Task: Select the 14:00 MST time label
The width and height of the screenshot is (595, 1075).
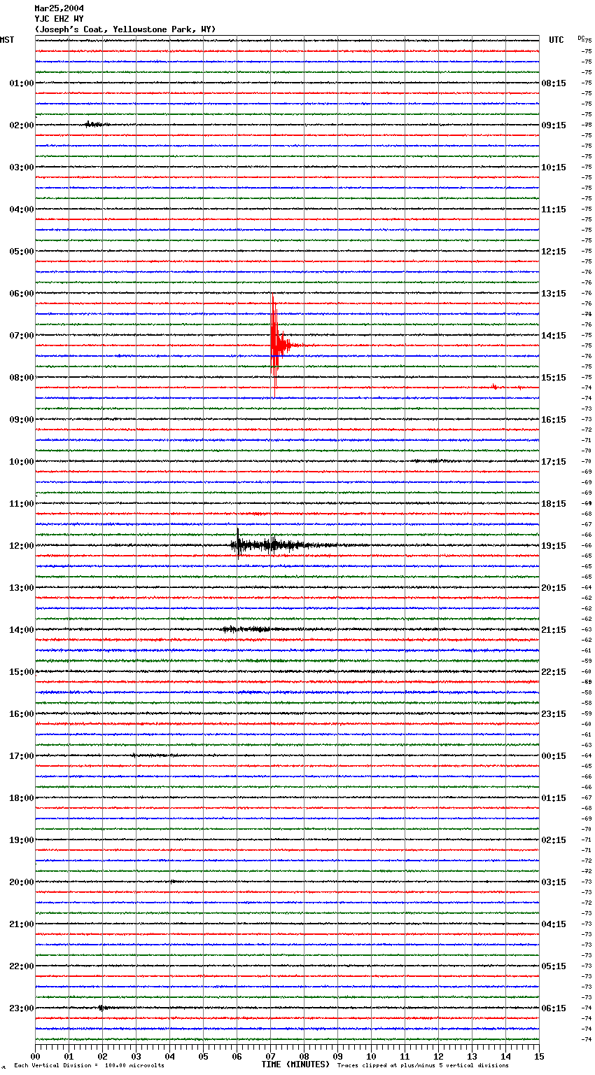Action: pyautogui.click(x=22, y=630)
